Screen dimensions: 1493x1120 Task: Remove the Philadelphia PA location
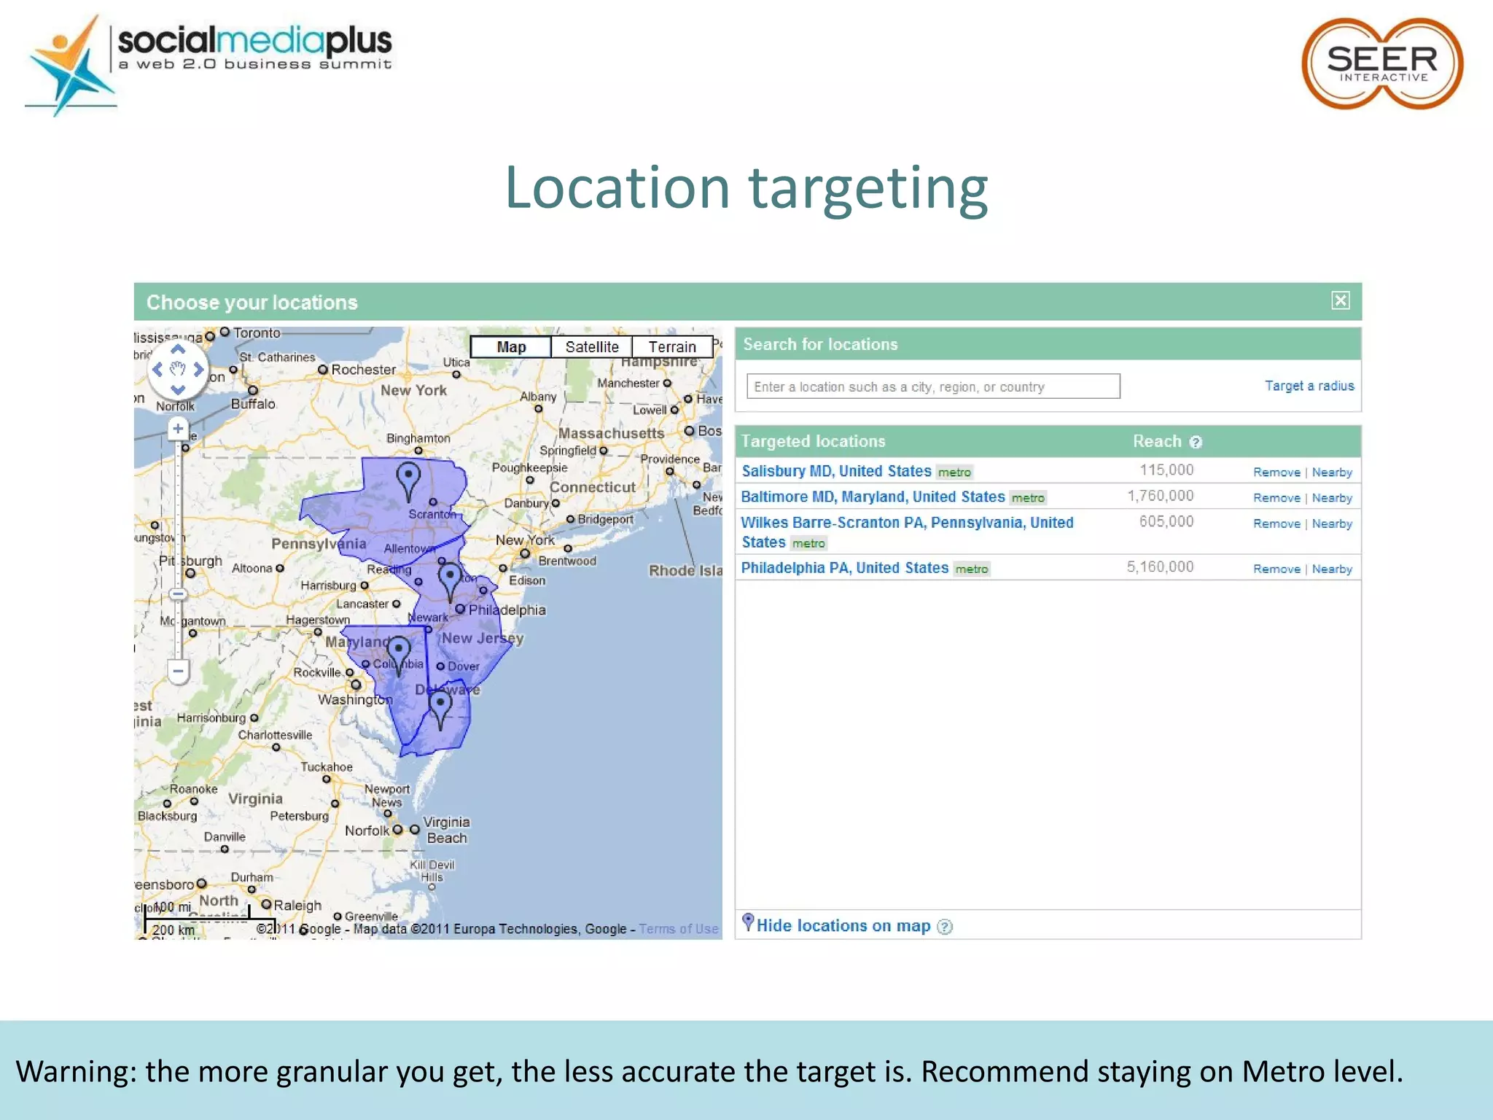click(x=1276, y=569)
